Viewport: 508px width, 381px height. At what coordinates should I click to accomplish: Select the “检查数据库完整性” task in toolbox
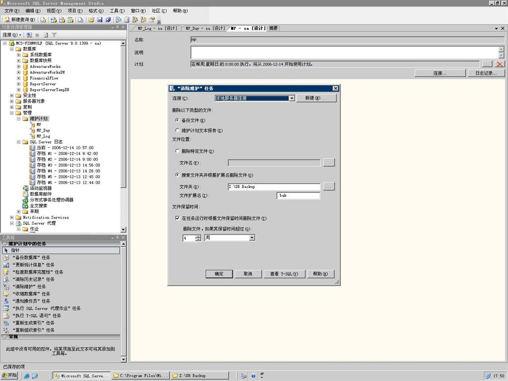38,272
